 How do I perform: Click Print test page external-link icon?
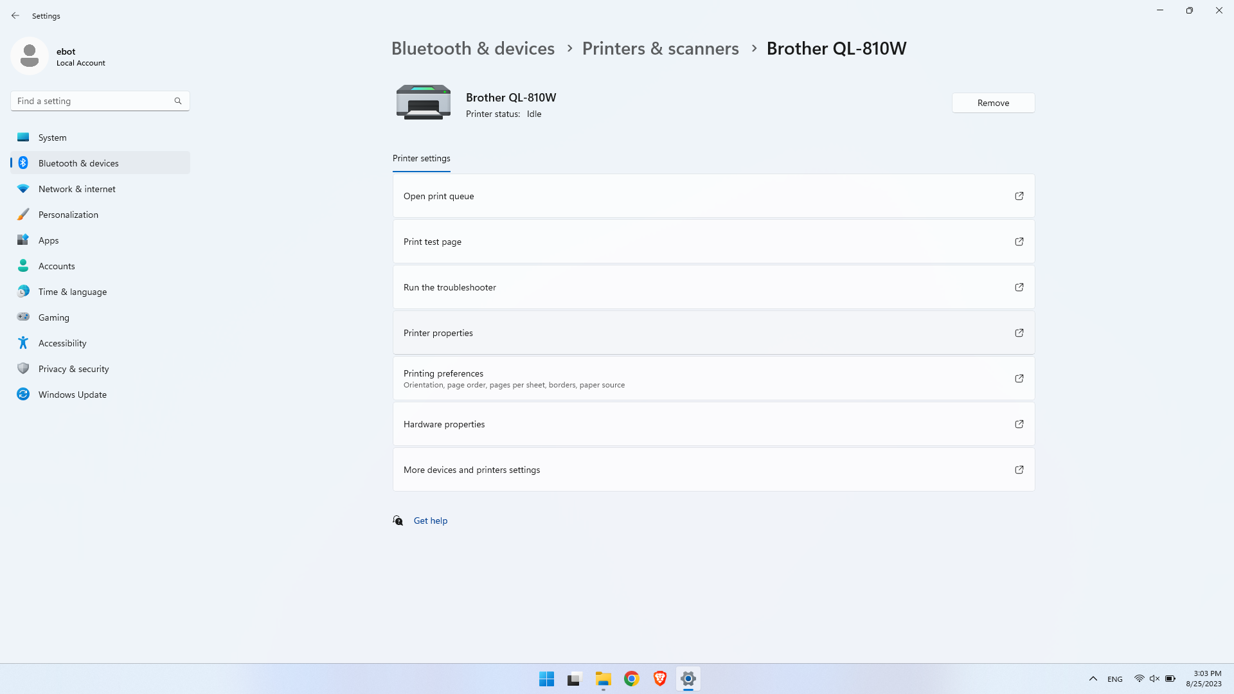coord(1019,242)
